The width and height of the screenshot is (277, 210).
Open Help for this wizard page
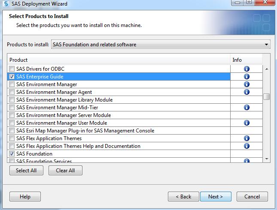(x=25, y=196)
